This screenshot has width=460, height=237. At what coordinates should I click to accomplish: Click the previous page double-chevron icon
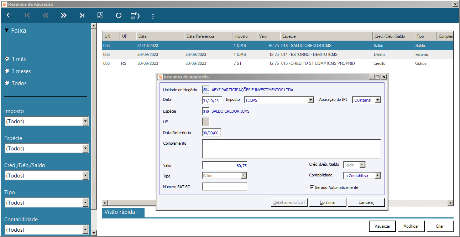click(46, 15)
